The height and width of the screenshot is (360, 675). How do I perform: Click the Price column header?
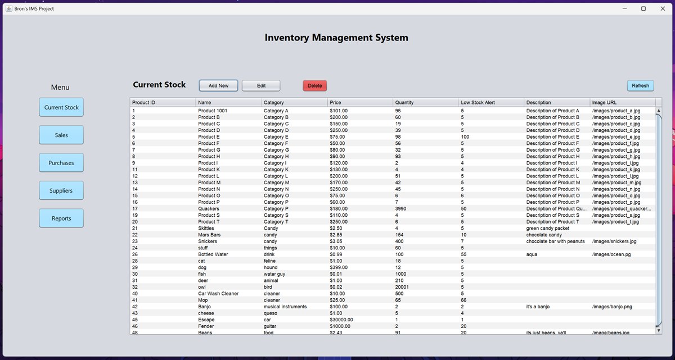pyautogui.click(x=360, y=102)
